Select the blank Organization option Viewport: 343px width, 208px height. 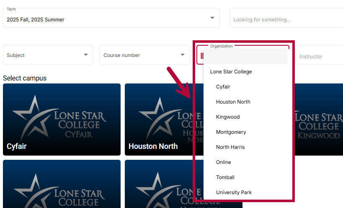(x=245, y=56)
